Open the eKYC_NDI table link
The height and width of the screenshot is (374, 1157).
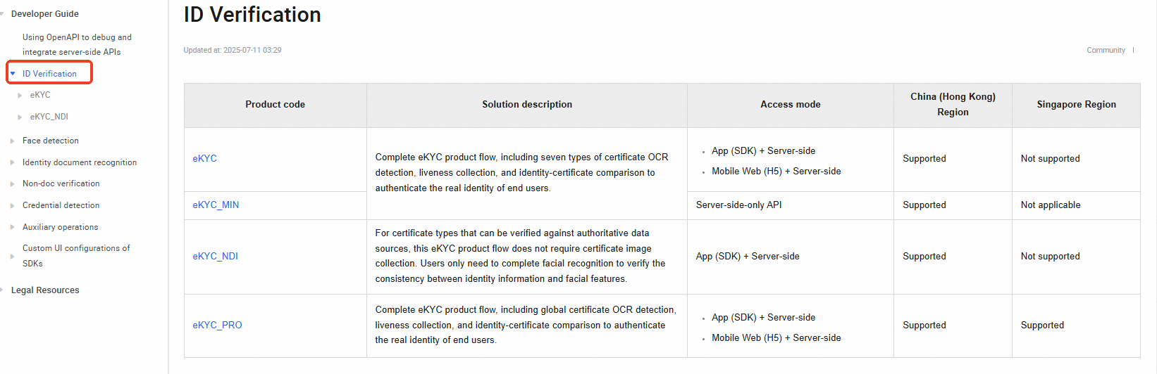pos(215,257)
